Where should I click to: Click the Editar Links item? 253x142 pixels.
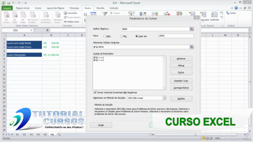[x=71, y=22]
